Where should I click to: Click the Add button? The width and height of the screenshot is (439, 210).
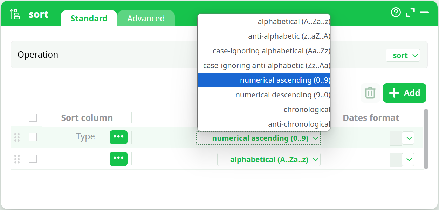405,93
